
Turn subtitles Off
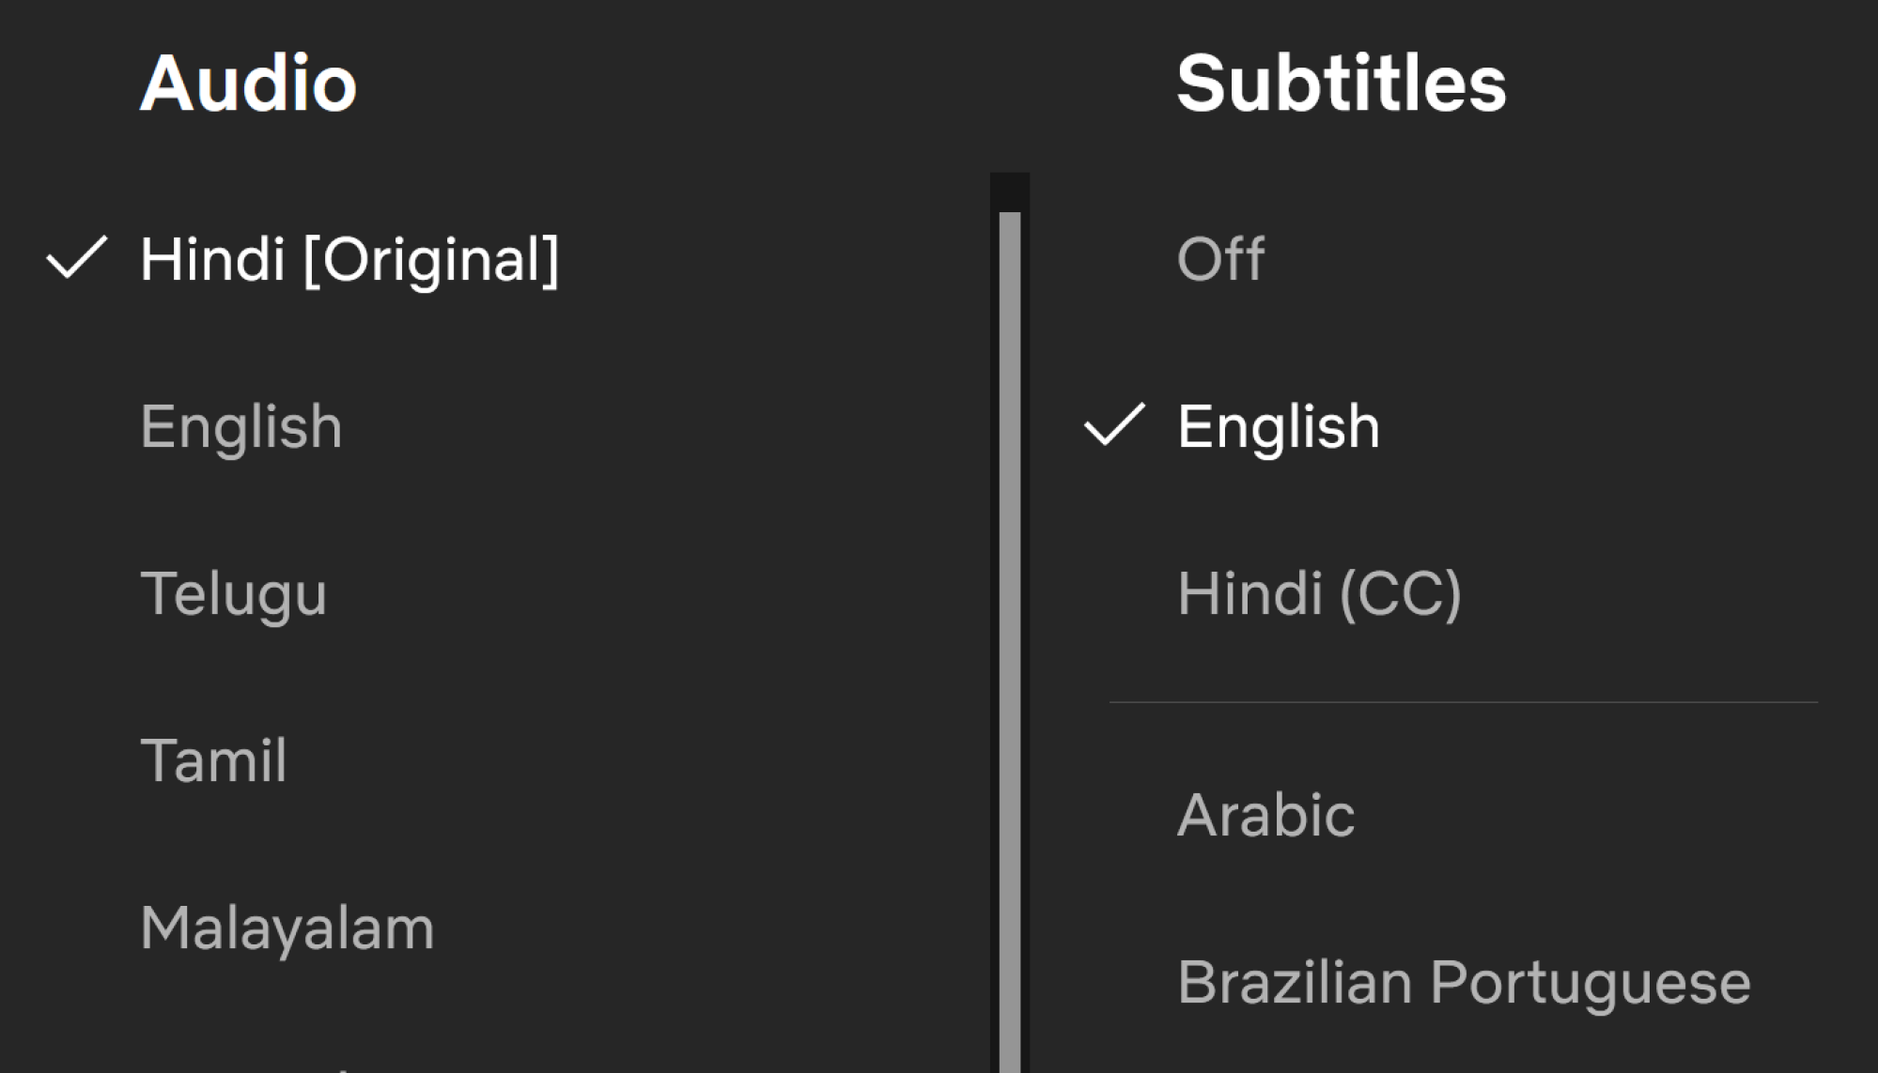point(1220,259)
